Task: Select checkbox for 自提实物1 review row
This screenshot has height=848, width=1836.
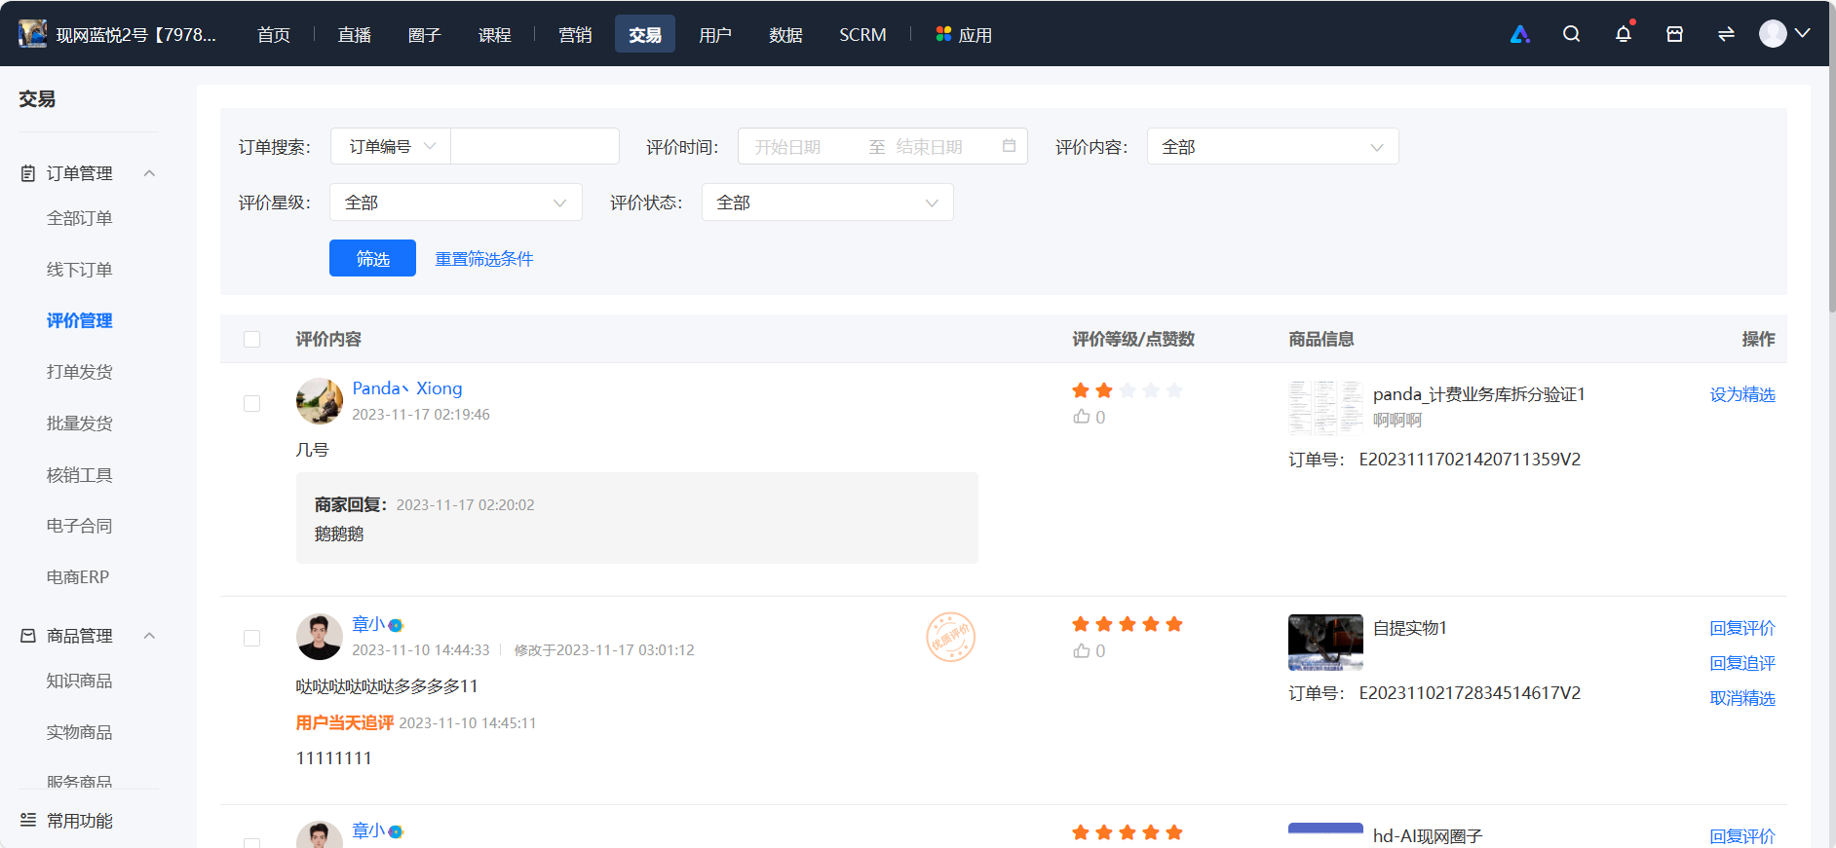Action: click(x=252, y=638)
